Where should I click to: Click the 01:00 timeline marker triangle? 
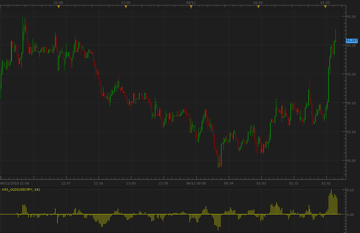tap(258, 7)
